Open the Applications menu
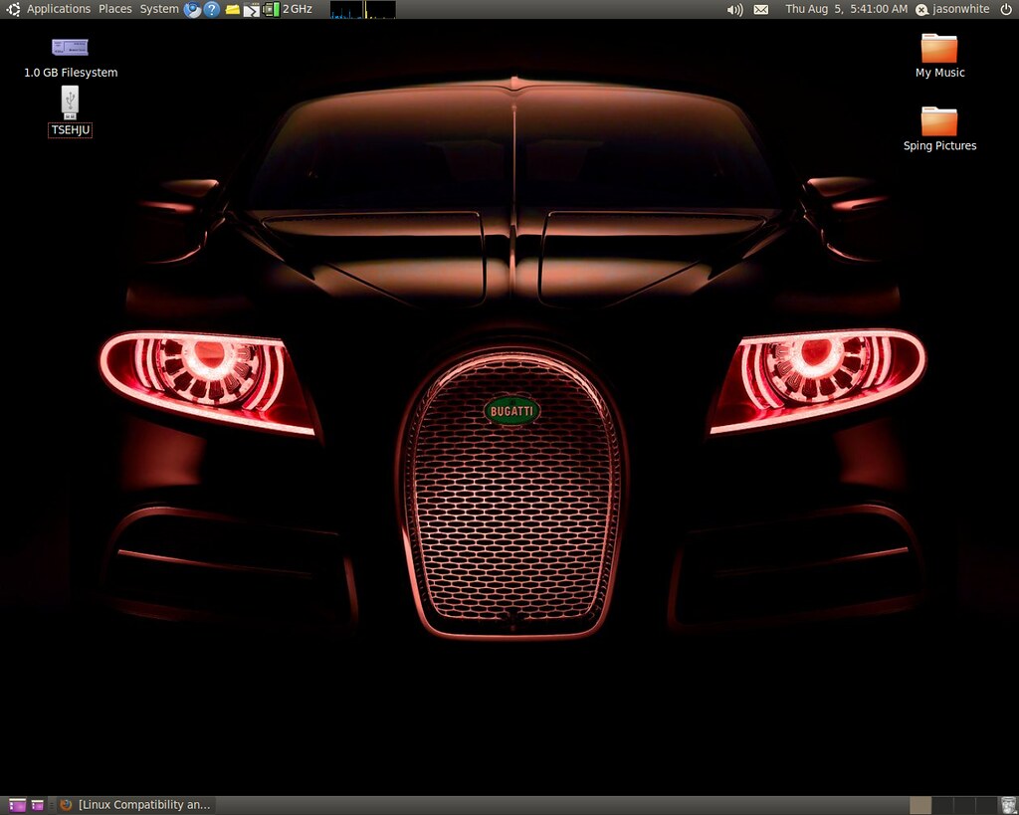This screenshot has width=1019, height=815. click(59, 9)
